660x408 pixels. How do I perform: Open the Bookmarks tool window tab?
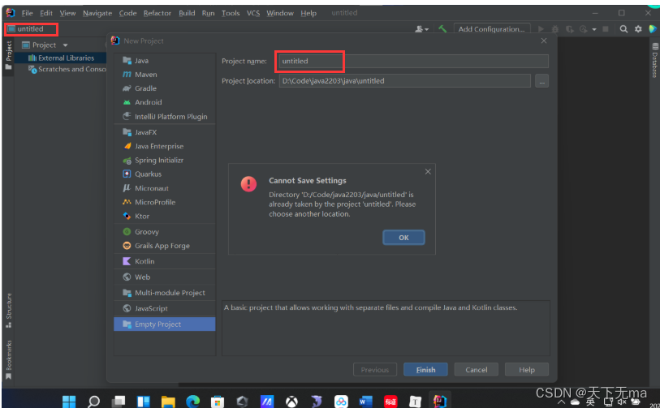click(8, 359)
